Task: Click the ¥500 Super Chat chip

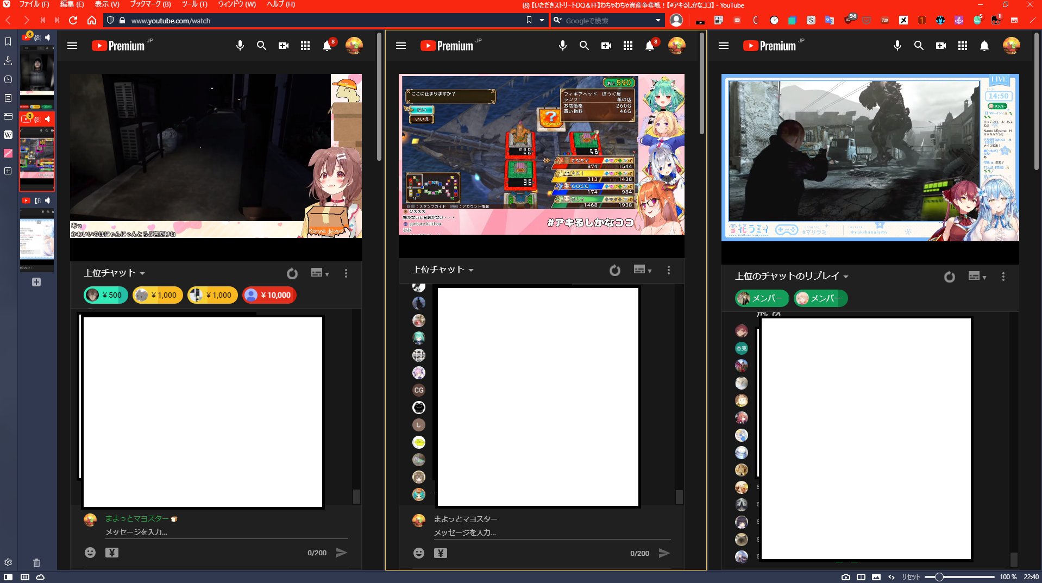Action: click(105, 295)
